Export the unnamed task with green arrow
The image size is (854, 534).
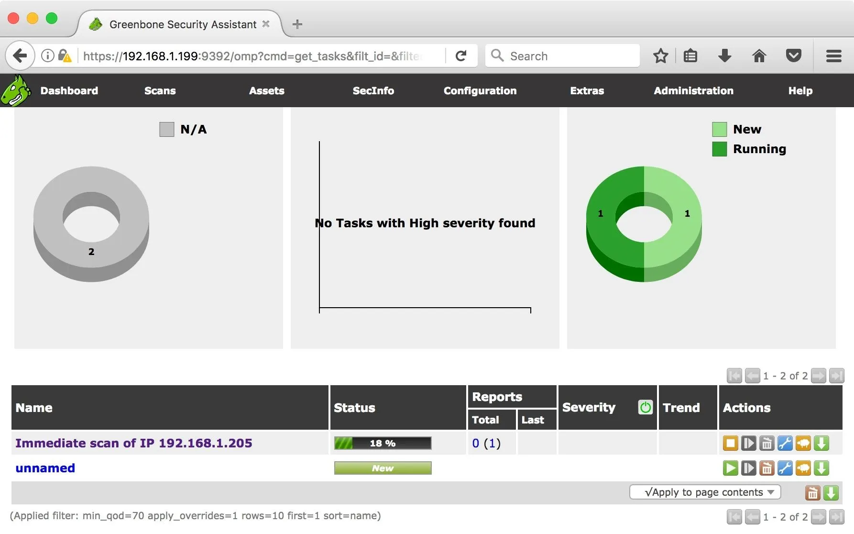click(821, 468)
